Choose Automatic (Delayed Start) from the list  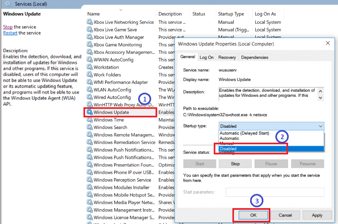coord(244,133)
